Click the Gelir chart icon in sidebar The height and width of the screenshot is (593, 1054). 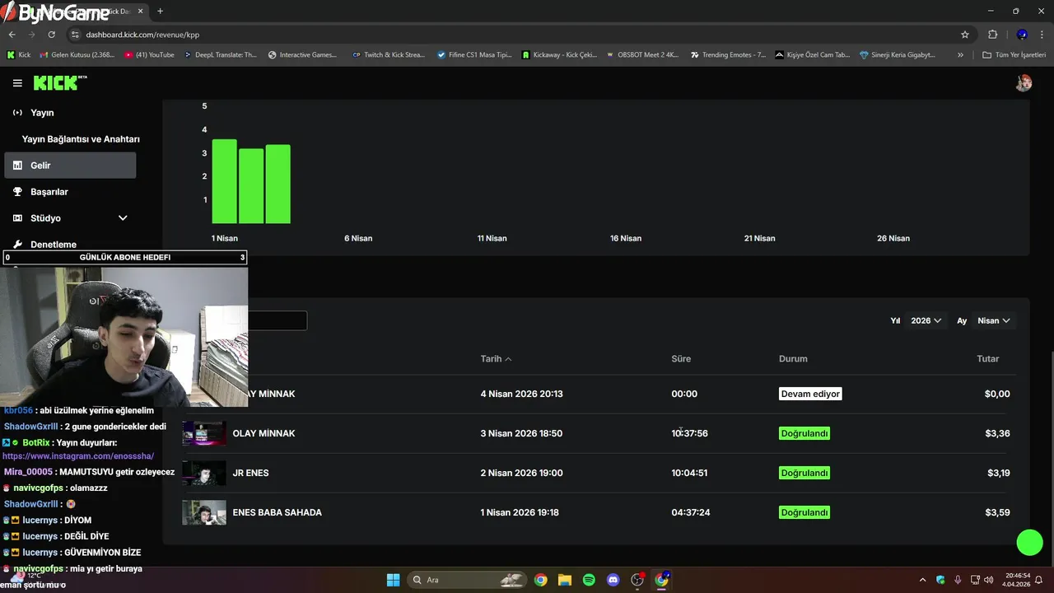tap(17, 166)
